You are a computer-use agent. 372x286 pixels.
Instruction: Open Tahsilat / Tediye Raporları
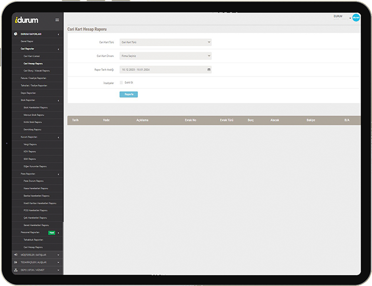[x=34, y=85]
